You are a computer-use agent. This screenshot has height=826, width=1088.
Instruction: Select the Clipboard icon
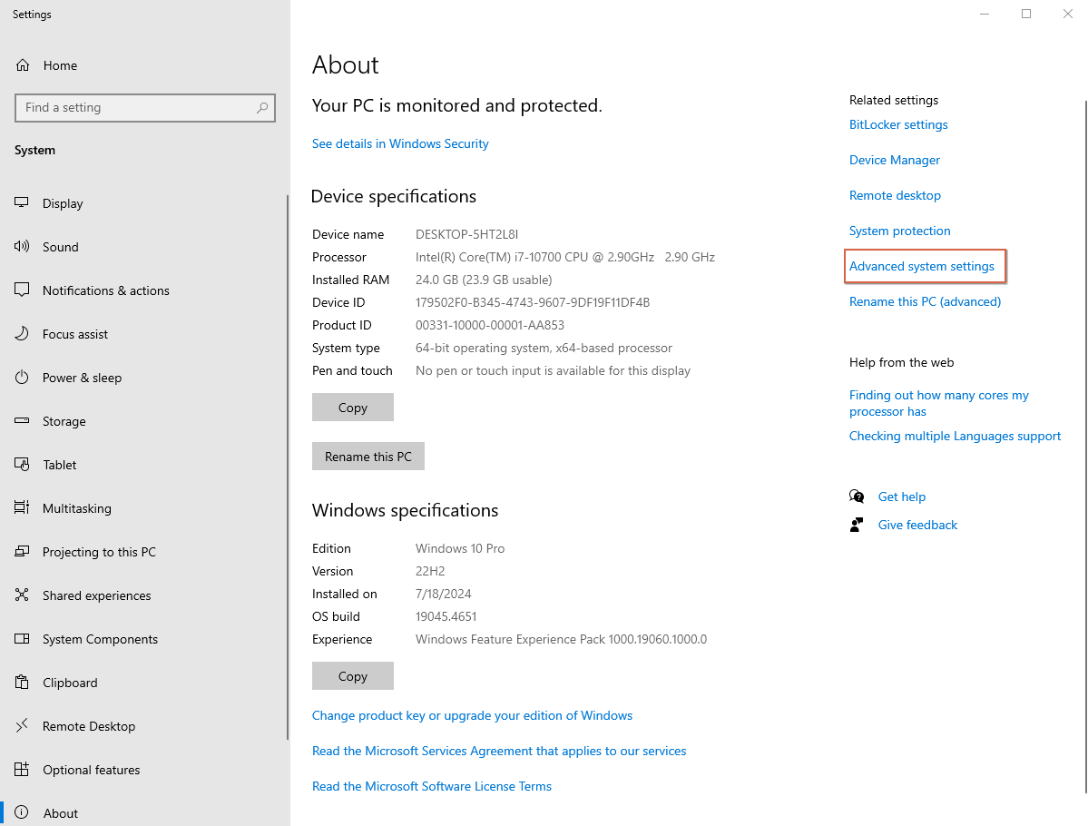pos(23,683)
